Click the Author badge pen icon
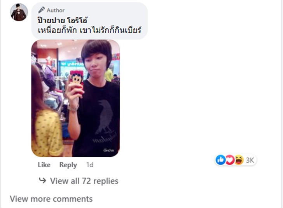This screenshot has width=283, height=208. pos(41,10)
